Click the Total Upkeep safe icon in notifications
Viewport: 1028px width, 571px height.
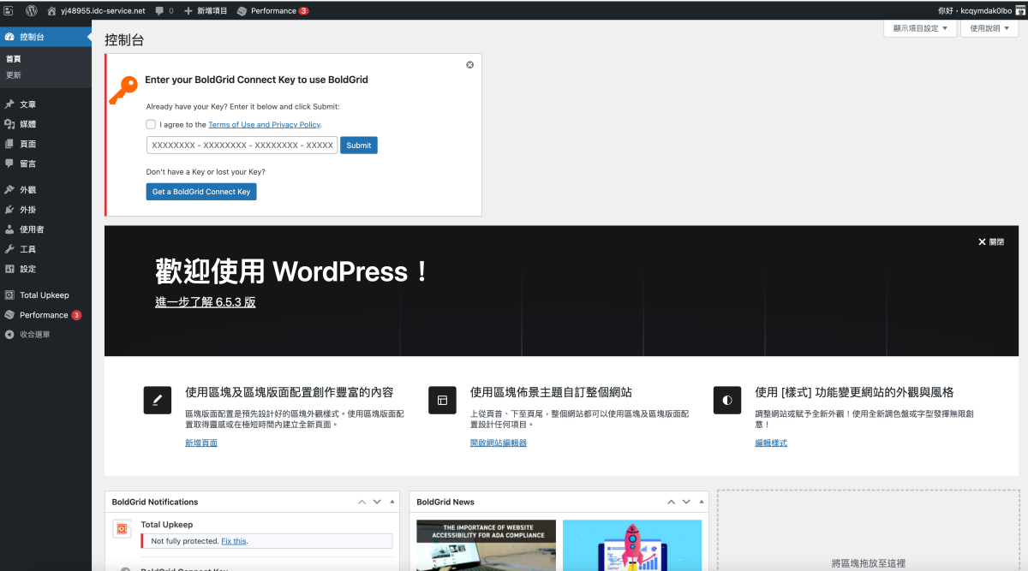pos(122,528)
